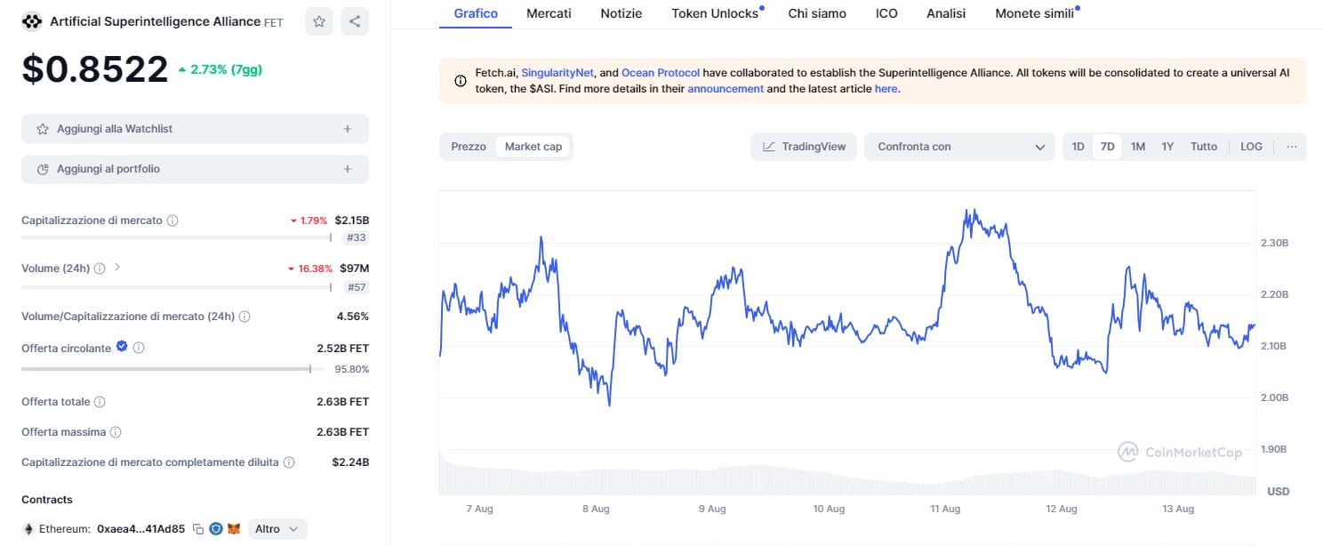Click the MetaMask fox icon
This screenshot has height=546, width=1323.
[x=234, y=529]
